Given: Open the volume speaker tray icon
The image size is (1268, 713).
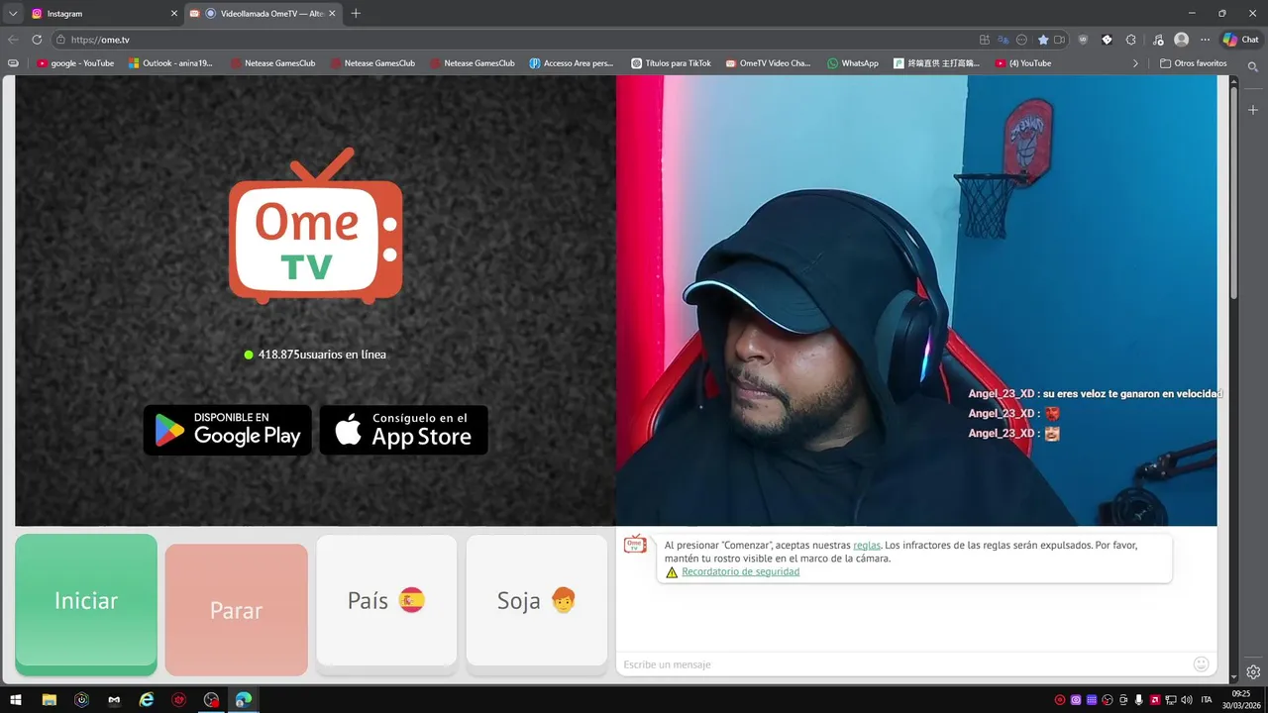Looking at the screenshot, I should pos(1187,700).
